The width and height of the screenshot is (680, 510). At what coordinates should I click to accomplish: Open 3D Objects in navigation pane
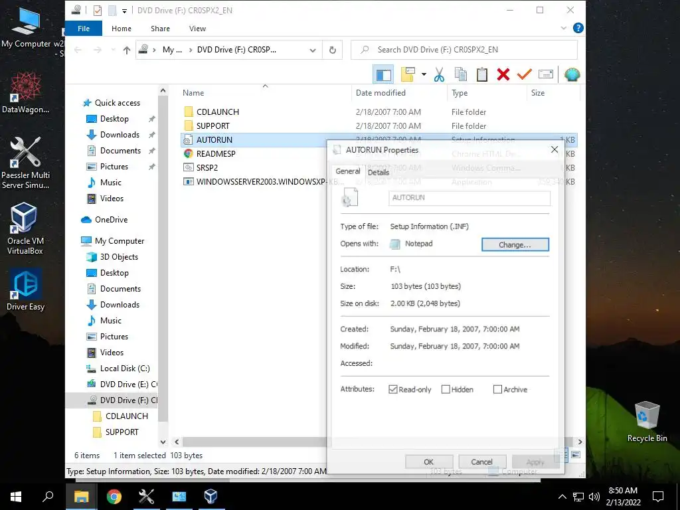pos(119,257)
